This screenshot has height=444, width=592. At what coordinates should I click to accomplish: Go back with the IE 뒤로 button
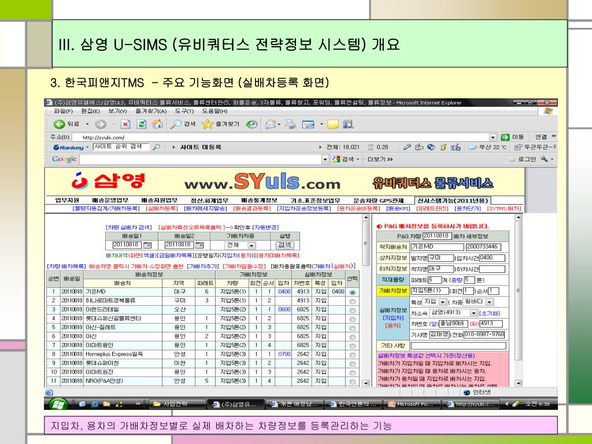[x=66, y=124]
